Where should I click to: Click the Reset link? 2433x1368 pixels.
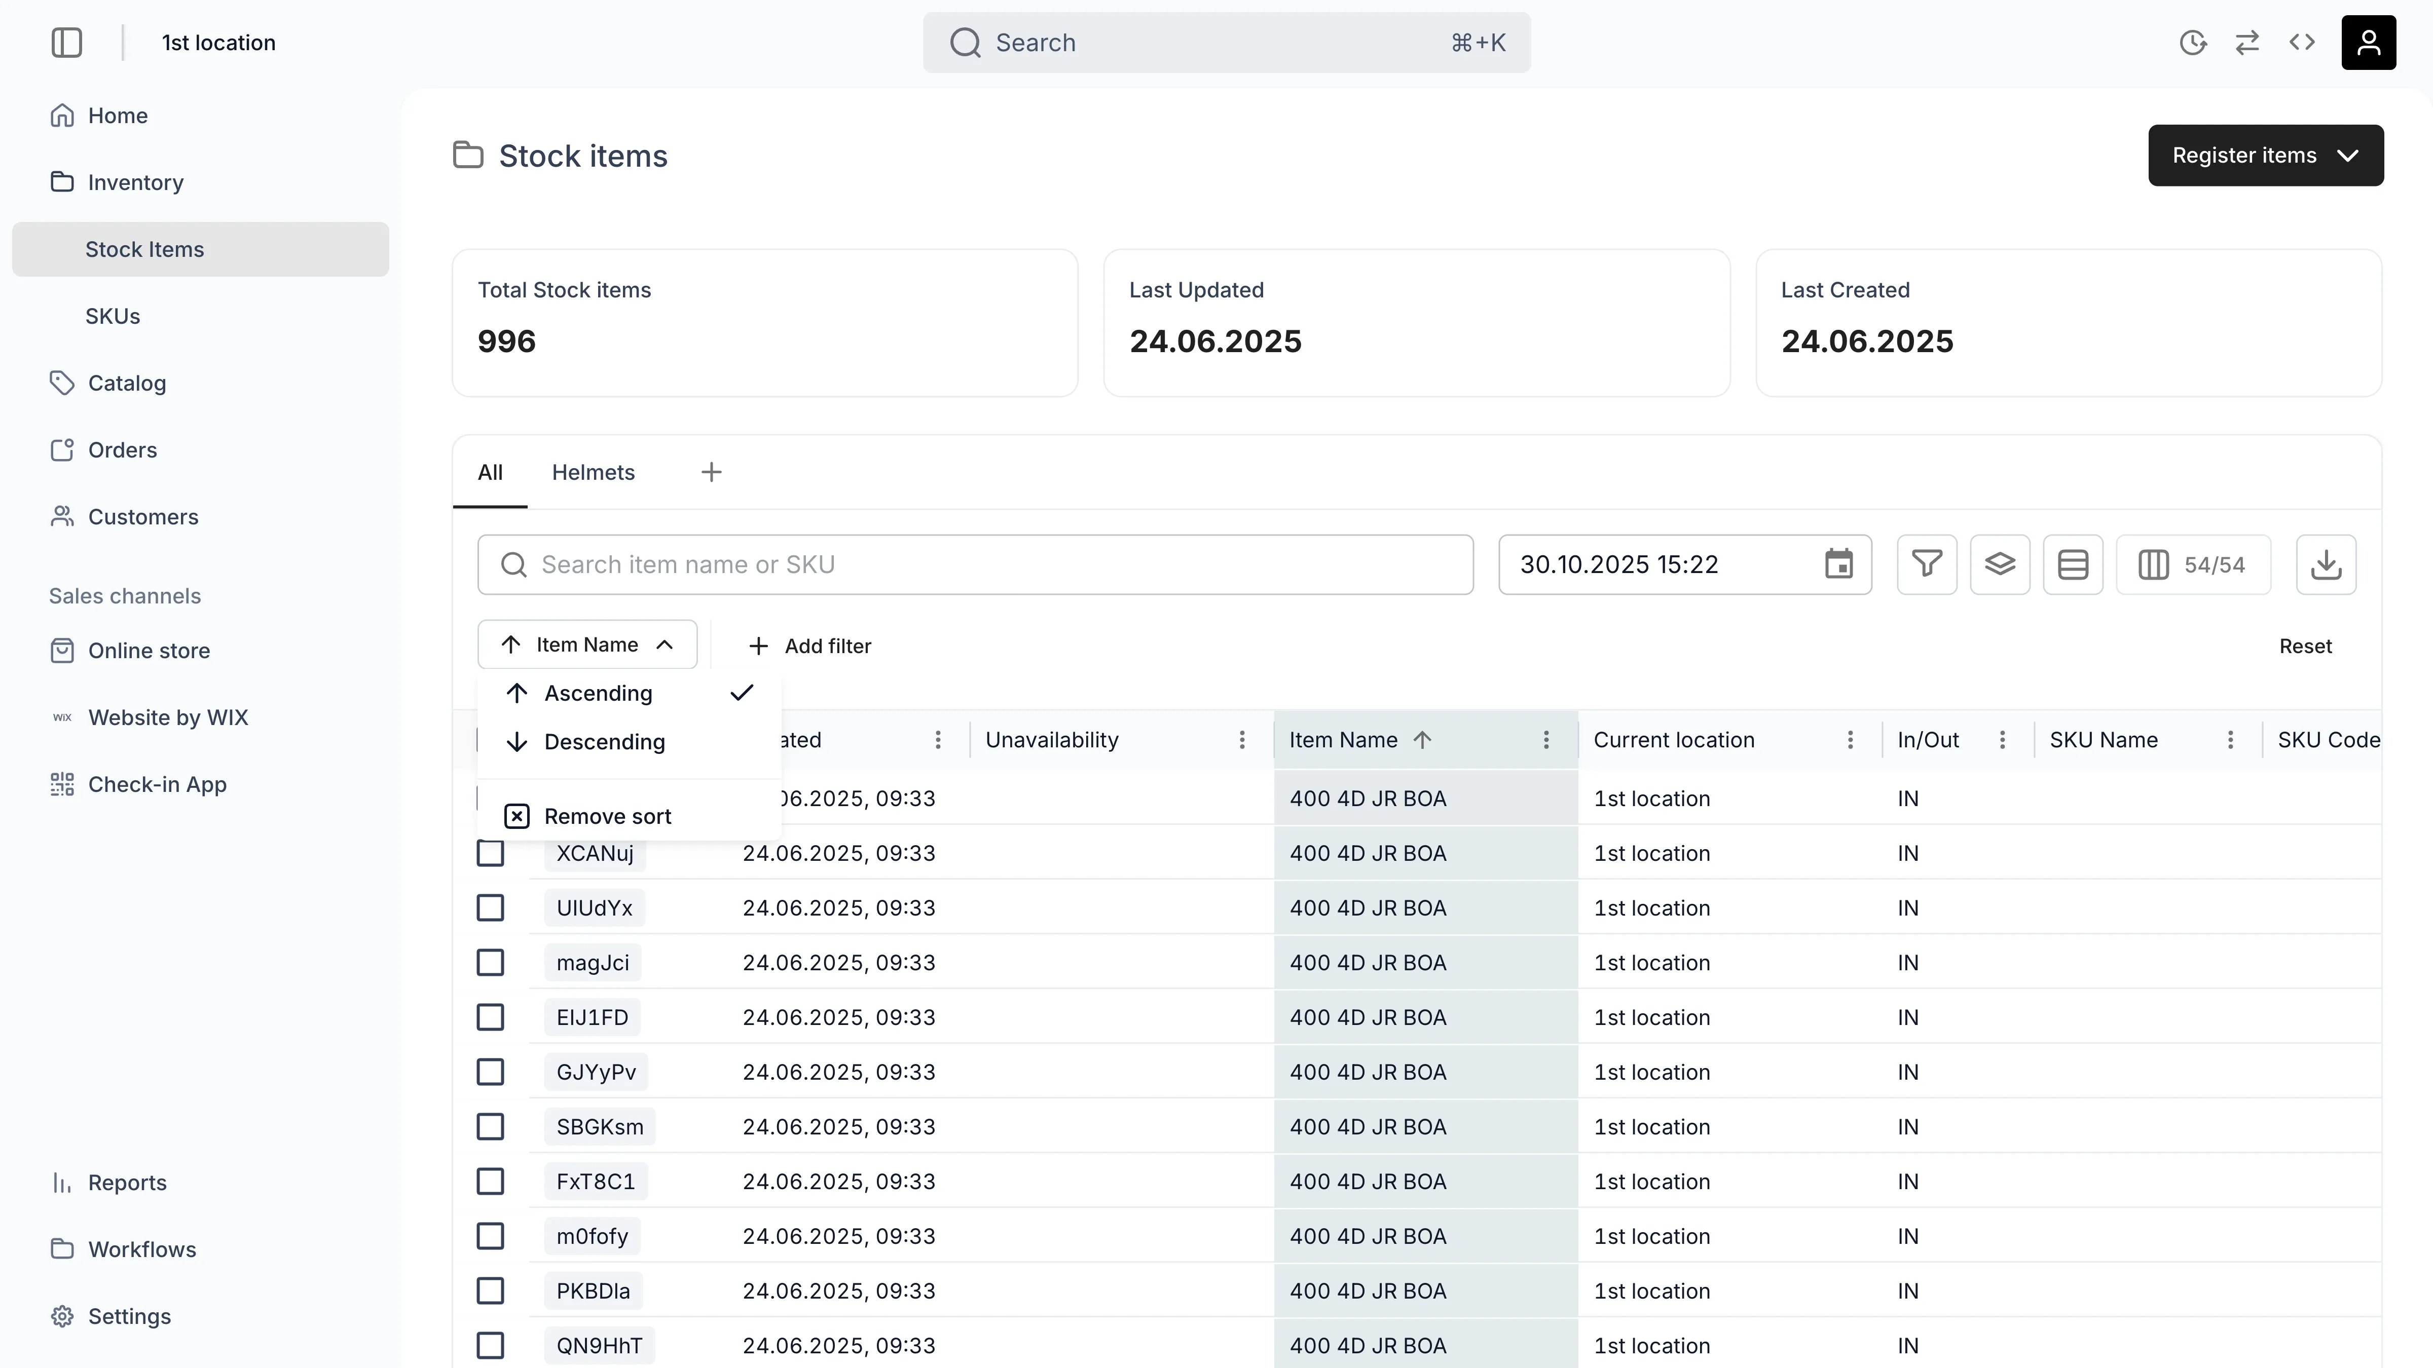click(x=2305, y=647)
